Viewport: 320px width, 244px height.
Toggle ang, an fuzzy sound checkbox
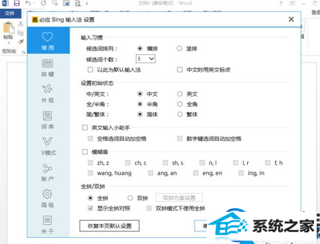click(151, 173)
